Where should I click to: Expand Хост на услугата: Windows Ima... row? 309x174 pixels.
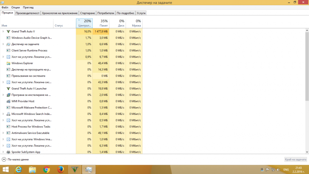pos(3,139)
